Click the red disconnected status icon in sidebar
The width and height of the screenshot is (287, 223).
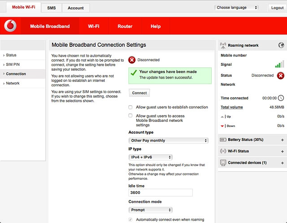281,76
